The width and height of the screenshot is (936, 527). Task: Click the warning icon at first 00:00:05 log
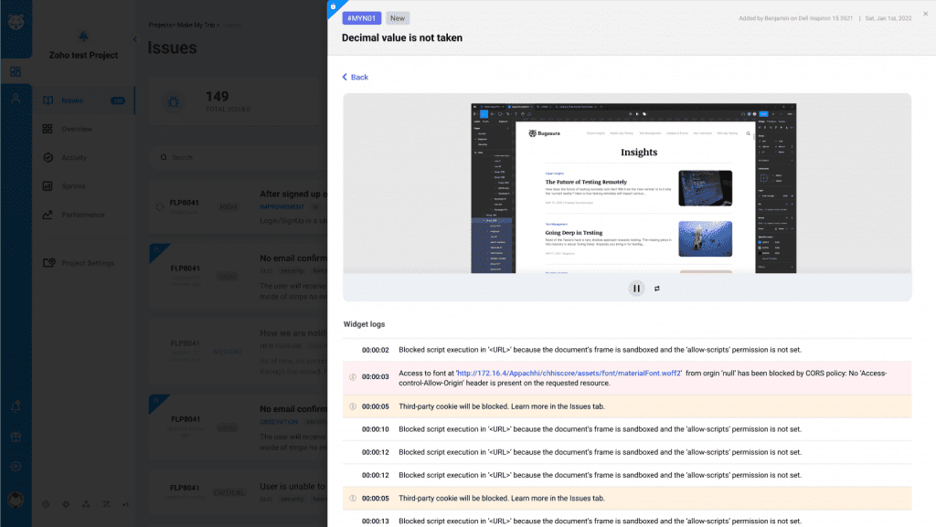(353, 406)
